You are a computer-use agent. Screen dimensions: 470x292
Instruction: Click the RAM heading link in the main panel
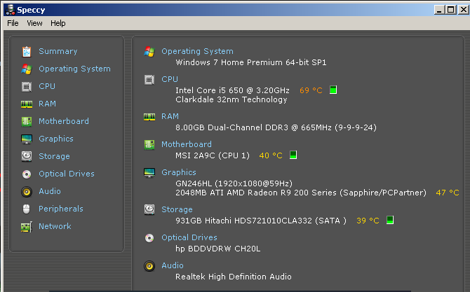170,116
